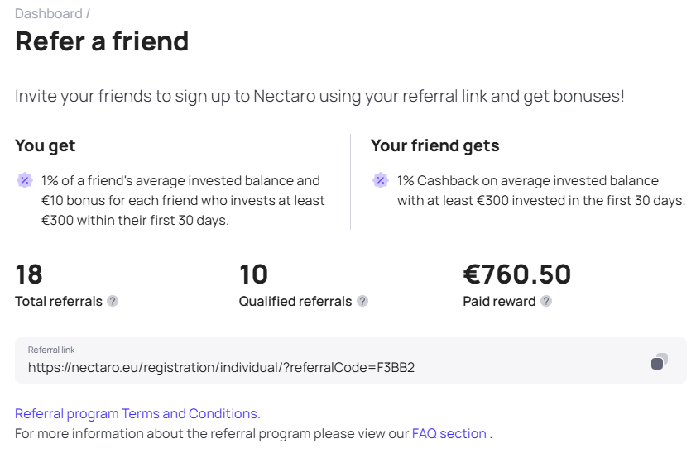
Task: Click the Your friend gets heading
Action: coord(435,145)
